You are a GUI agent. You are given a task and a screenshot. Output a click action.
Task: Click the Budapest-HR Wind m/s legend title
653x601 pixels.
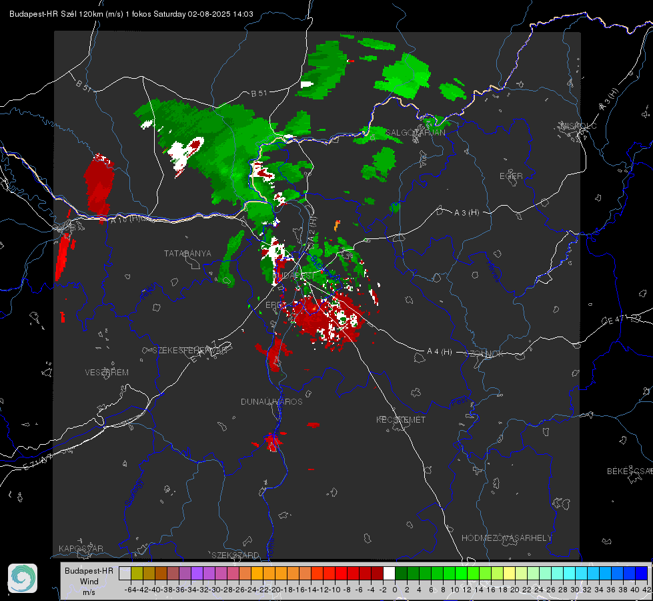(x=89, y=582)
